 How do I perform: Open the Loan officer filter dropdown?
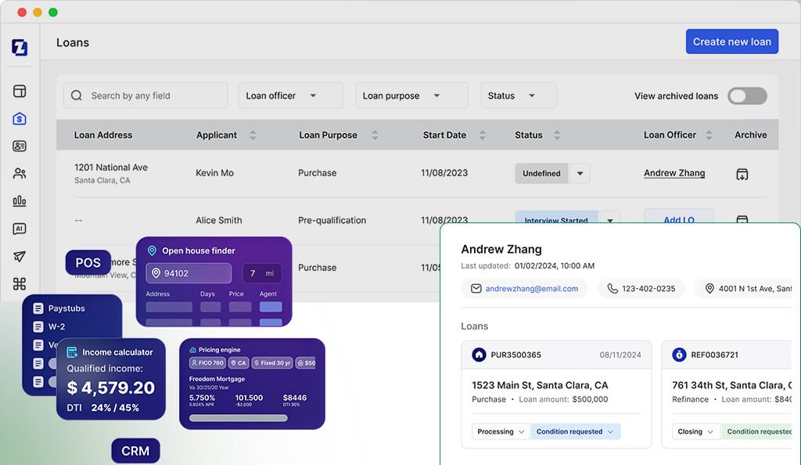click(290, 95)
